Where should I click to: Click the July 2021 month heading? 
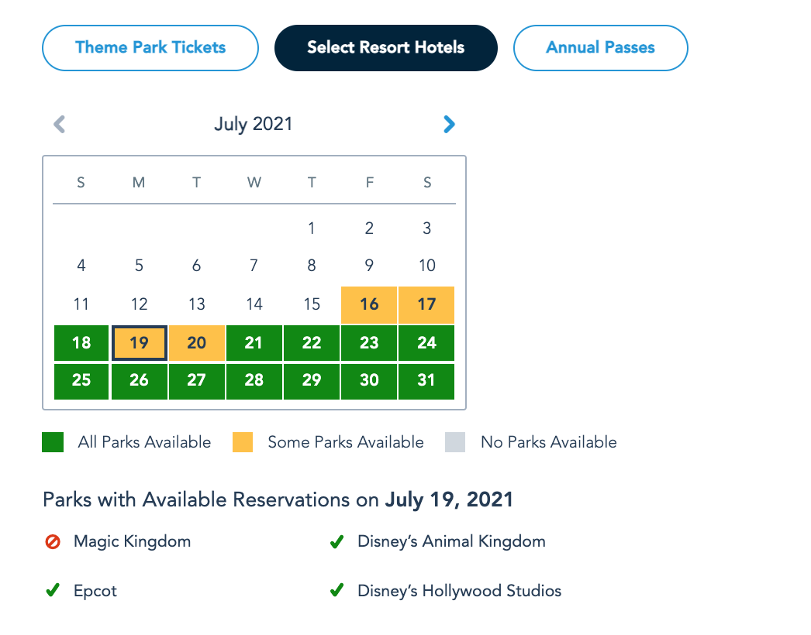click(254, 124)
